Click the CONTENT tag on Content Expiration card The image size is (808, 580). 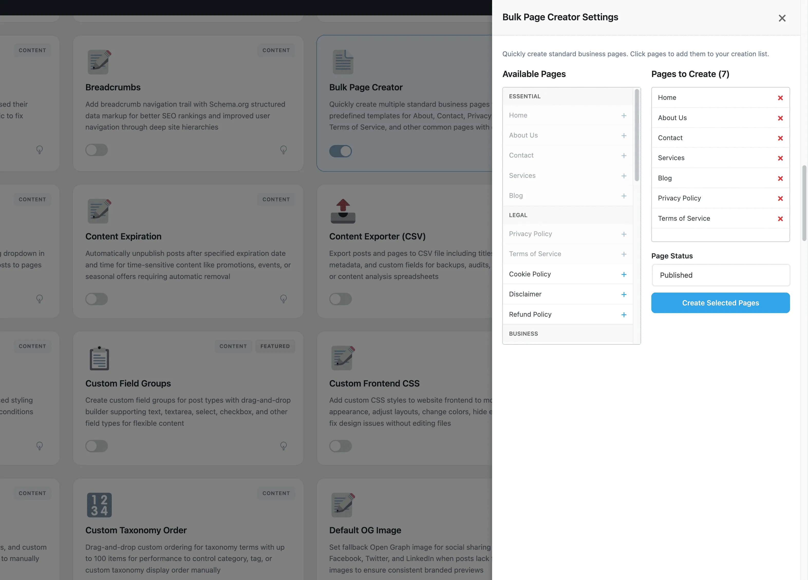[276, 199]
